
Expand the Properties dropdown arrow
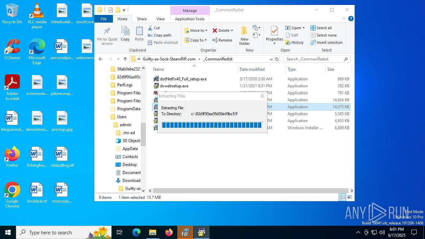point(274,43)
